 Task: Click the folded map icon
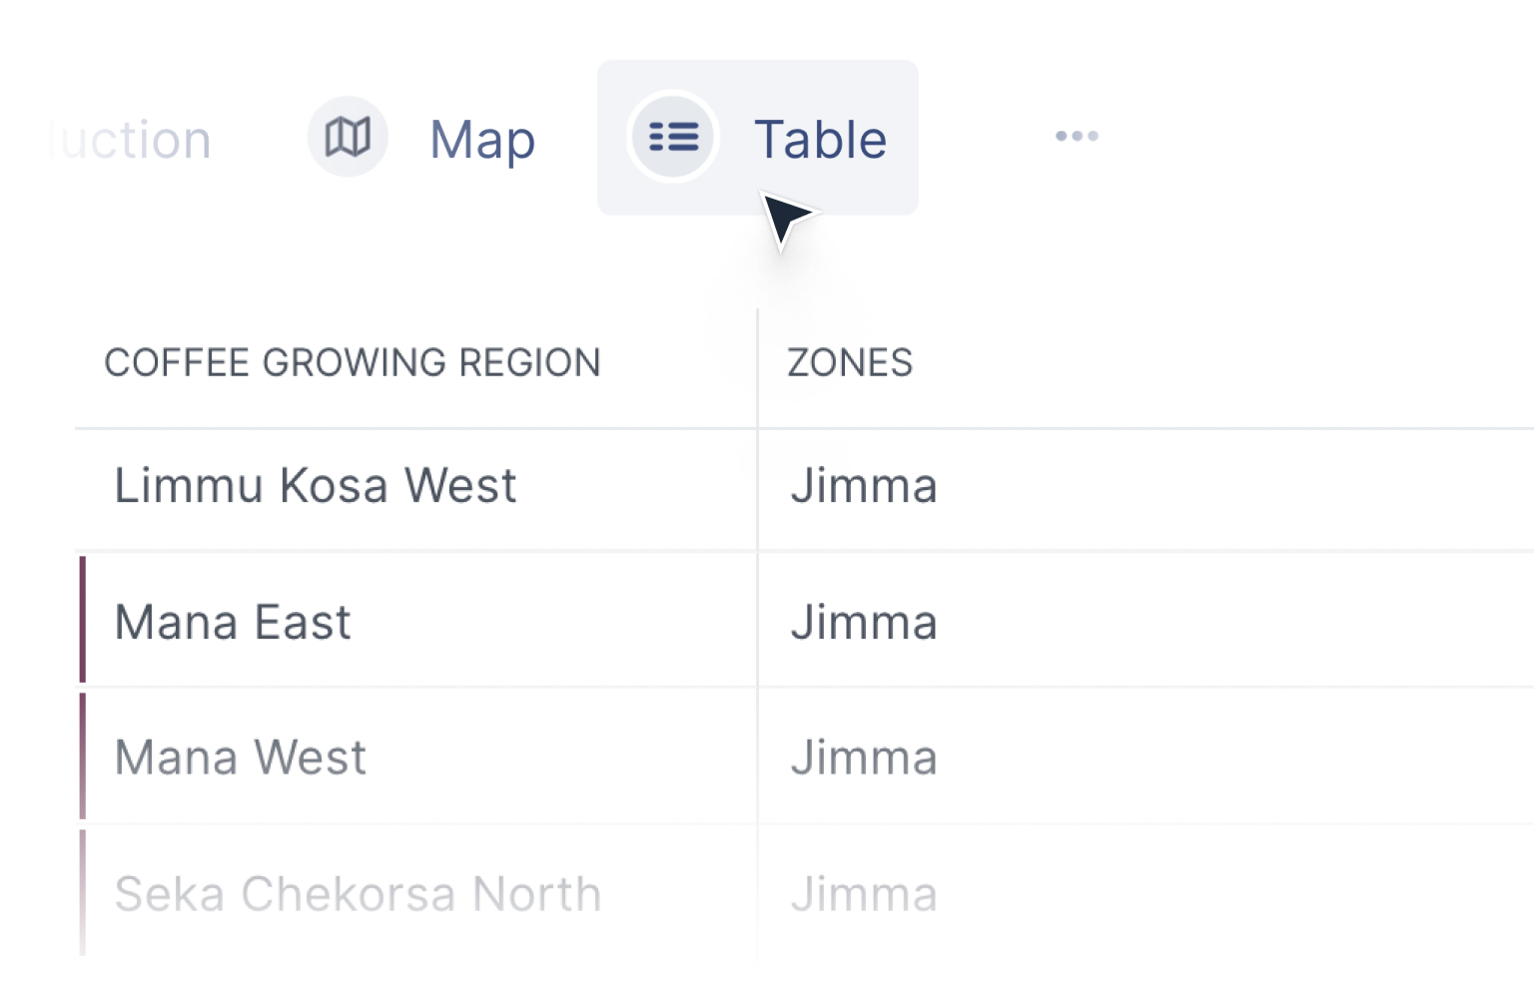coord(348,137)
